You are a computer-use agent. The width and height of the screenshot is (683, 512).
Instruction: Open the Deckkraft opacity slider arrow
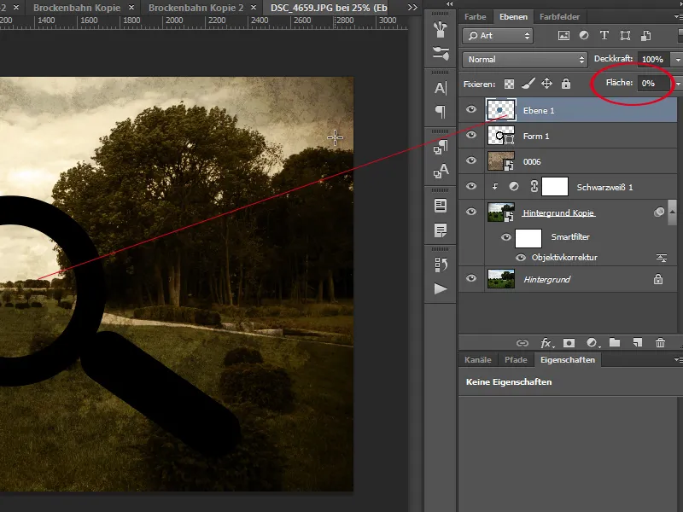point(677,60)
